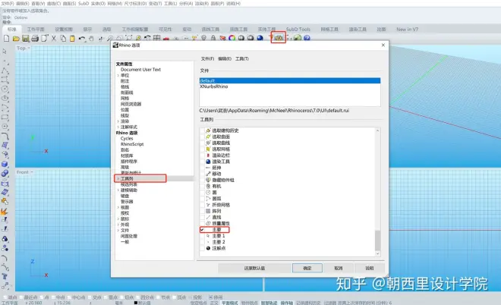Select Cycles in the options tree
Screen dimensions: 501x305
tap(127, 139)
